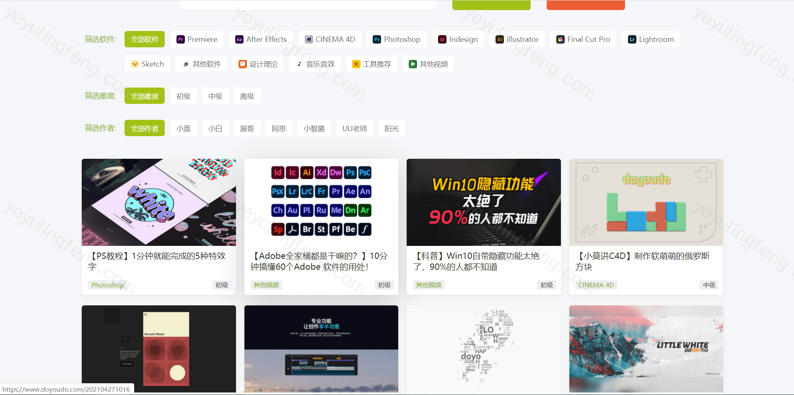Choose the Lightroom filter
The height and width of the screenshot is (395, 794).
(651, 39)
